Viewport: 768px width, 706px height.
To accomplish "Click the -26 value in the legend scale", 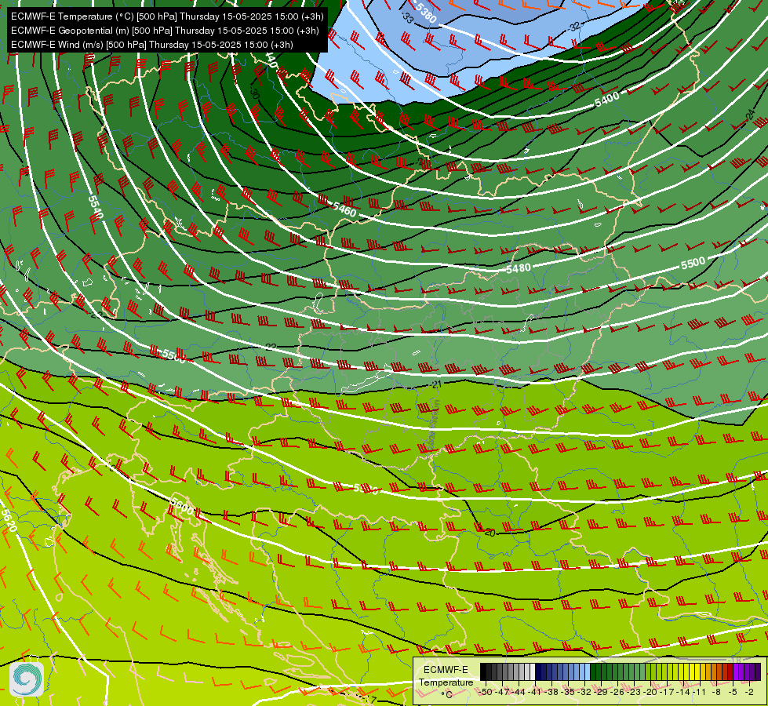I will 617,692.
